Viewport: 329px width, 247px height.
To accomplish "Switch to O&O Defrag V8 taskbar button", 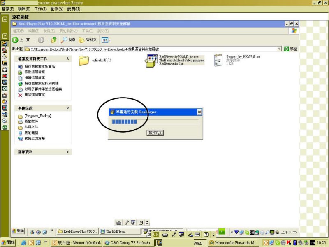I will pyautogui.click(x=129, y=243).
